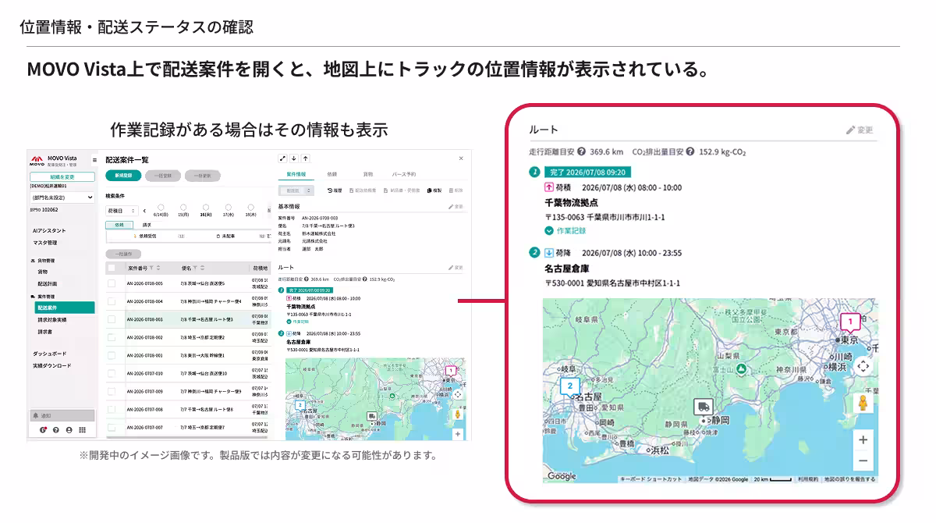Viewport: 936px width, 523px height.
Task: Switch to the 貨物 tab in detail pane
Action: point(367,174)
